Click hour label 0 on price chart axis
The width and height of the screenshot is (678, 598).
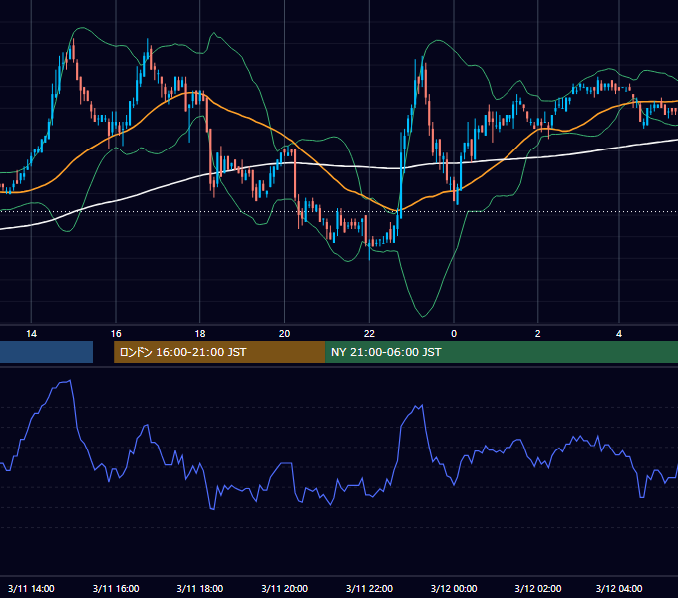(454, 334)
